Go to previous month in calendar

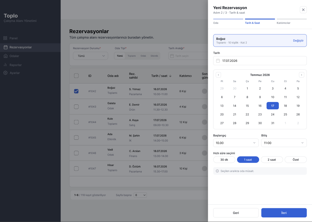[218, 75]
